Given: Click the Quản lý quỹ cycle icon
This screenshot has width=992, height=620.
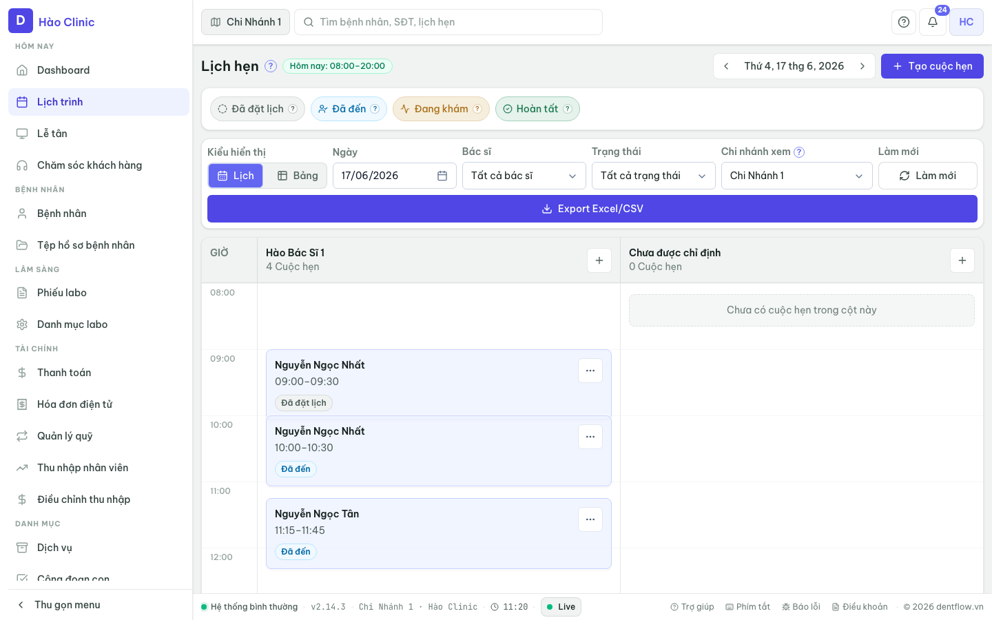Looking at the screenshot, I should [22, 436].
